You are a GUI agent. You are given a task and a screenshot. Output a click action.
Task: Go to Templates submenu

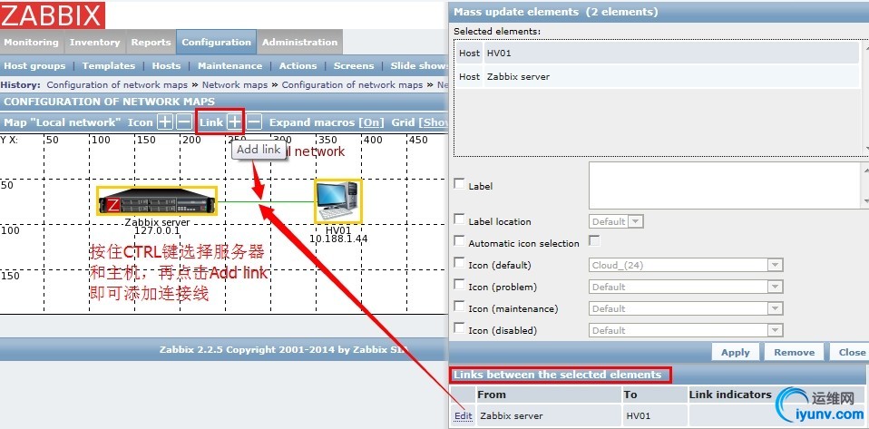pos(109,65)
